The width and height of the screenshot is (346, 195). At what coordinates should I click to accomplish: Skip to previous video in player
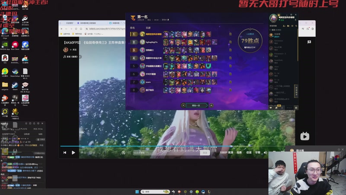(64, 153)
